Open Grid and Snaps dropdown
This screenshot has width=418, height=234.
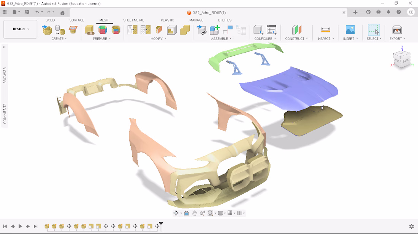point(231,213)
